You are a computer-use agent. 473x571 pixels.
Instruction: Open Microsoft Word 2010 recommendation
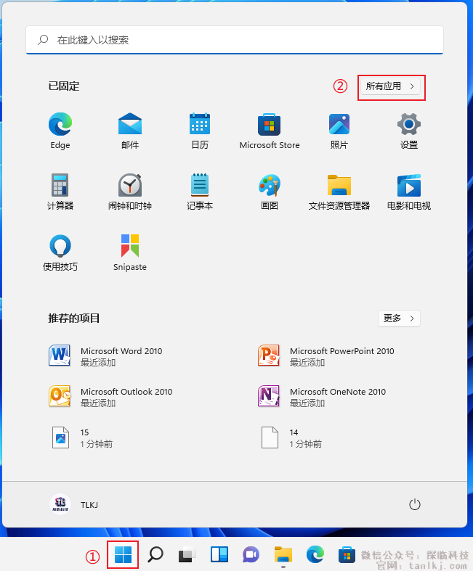coord(106,356)
